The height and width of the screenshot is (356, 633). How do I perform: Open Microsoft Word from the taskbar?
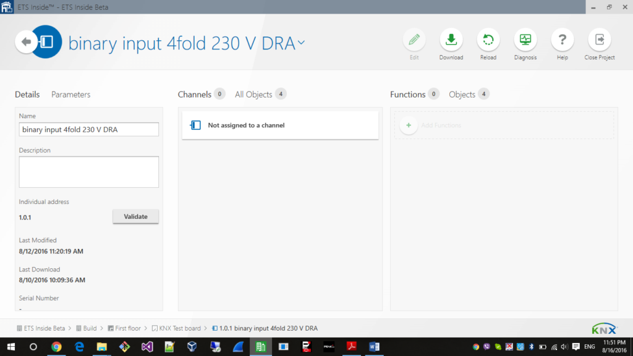pos(374,347)
